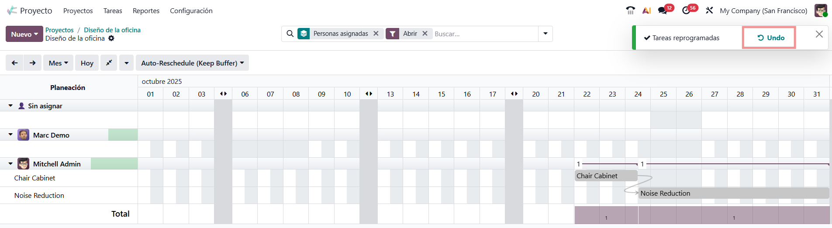Image resolution: width=832 pixels, height=228 pixels.
Task: Expand the weekend columns after day 03
Action: coord(223,94)
